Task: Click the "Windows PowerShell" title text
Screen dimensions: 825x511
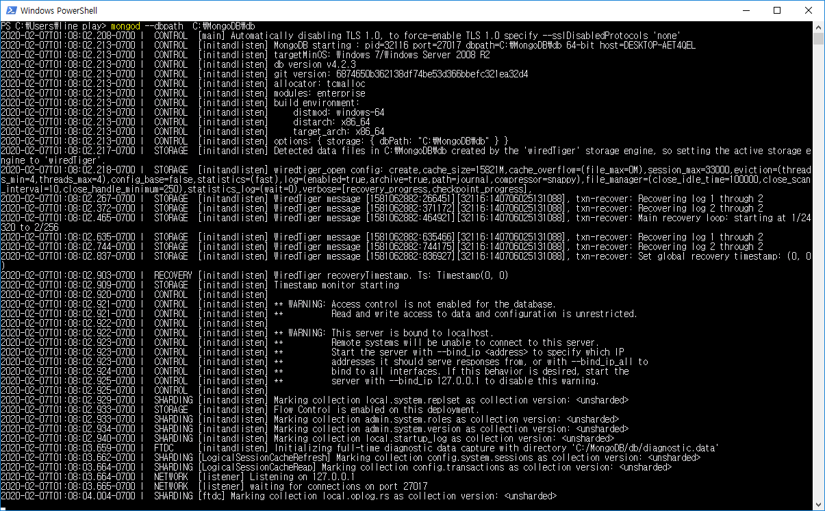Action: click(58, 11)
